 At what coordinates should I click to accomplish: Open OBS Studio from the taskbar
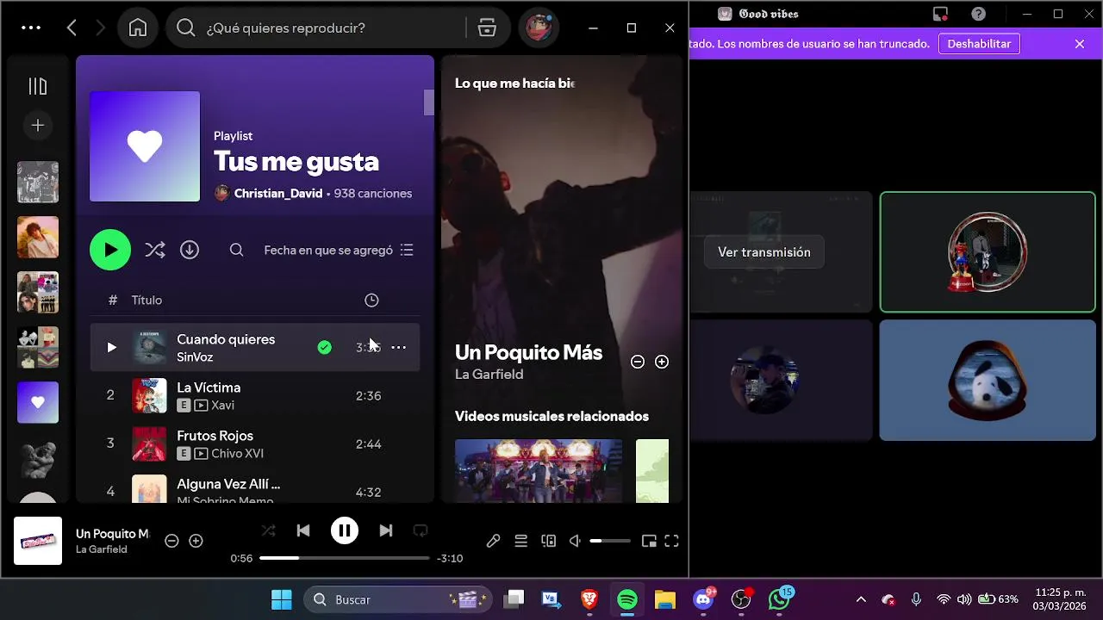pos(741,599)
